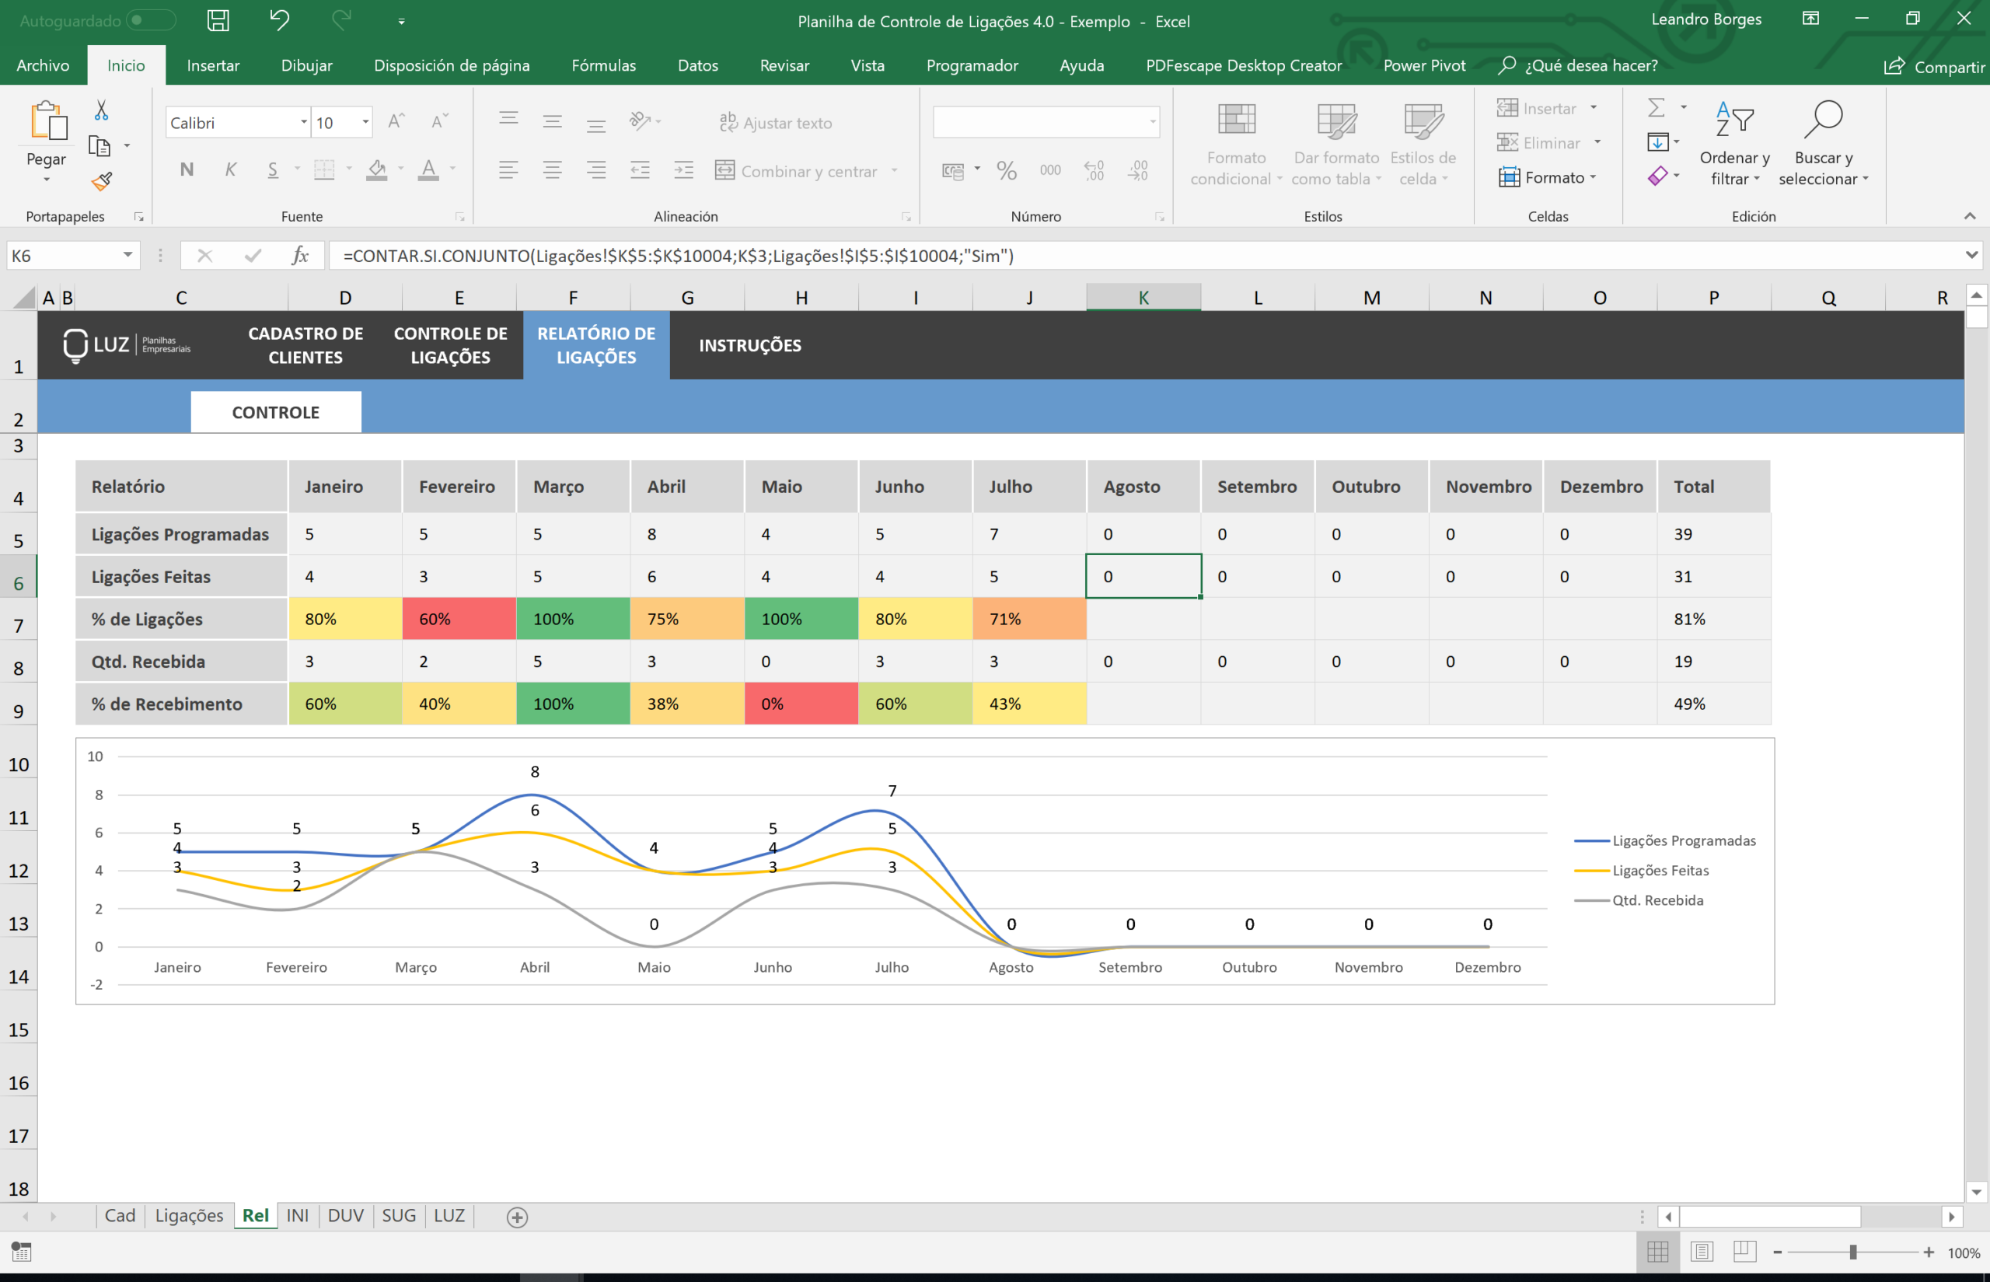
Task: Switch to Normal view in status bar
Action: 1658,1252
